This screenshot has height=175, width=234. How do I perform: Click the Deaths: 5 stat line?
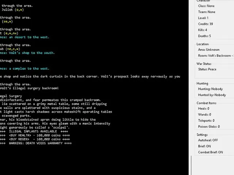coord(204,36)
